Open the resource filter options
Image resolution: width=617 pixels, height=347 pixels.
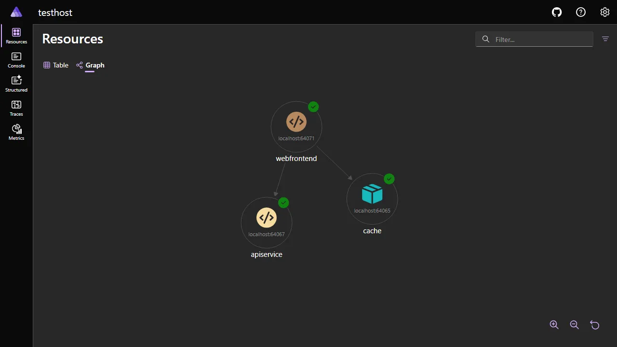click(605, 39)
